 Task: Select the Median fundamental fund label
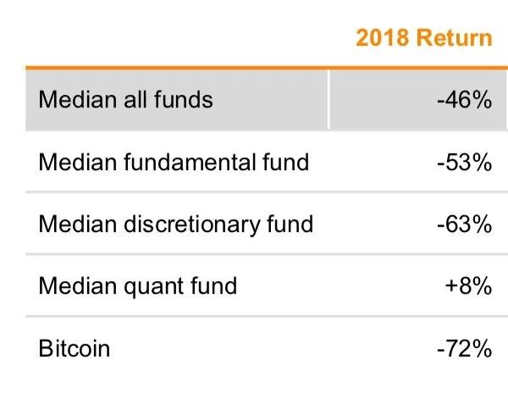point(174,162)
